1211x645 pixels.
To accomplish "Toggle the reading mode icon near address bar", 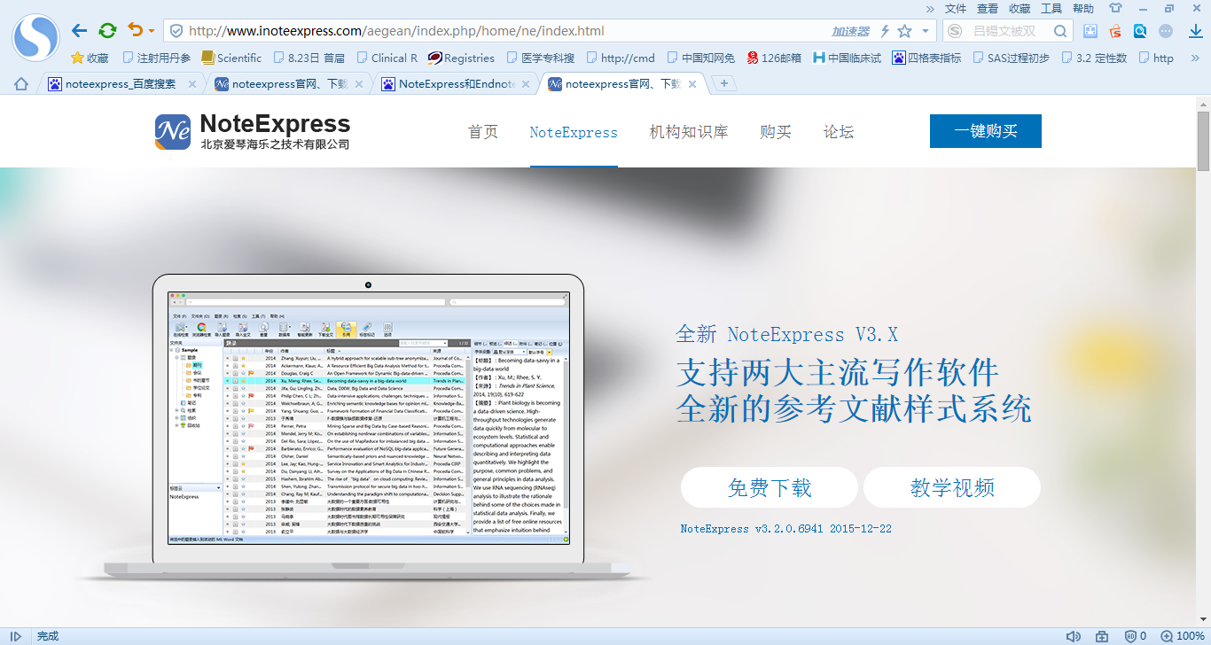I will [x=1090, y=29].
